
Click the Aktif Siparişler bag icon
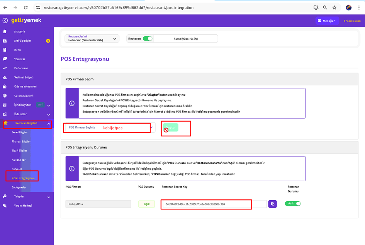[5, 41]
